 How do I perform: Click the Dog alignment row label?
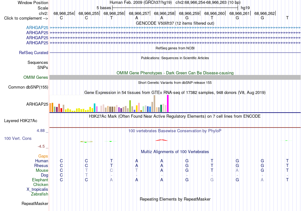tap(45, 175)
